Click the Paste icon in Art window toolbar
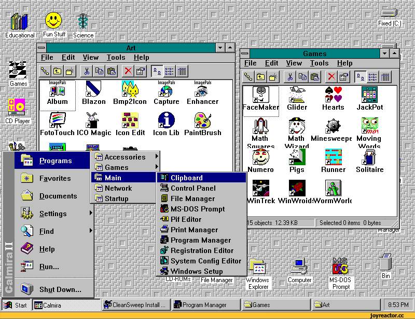Image resolution: width=415 pixels, height=319 pixels. (x=112, y=71)
